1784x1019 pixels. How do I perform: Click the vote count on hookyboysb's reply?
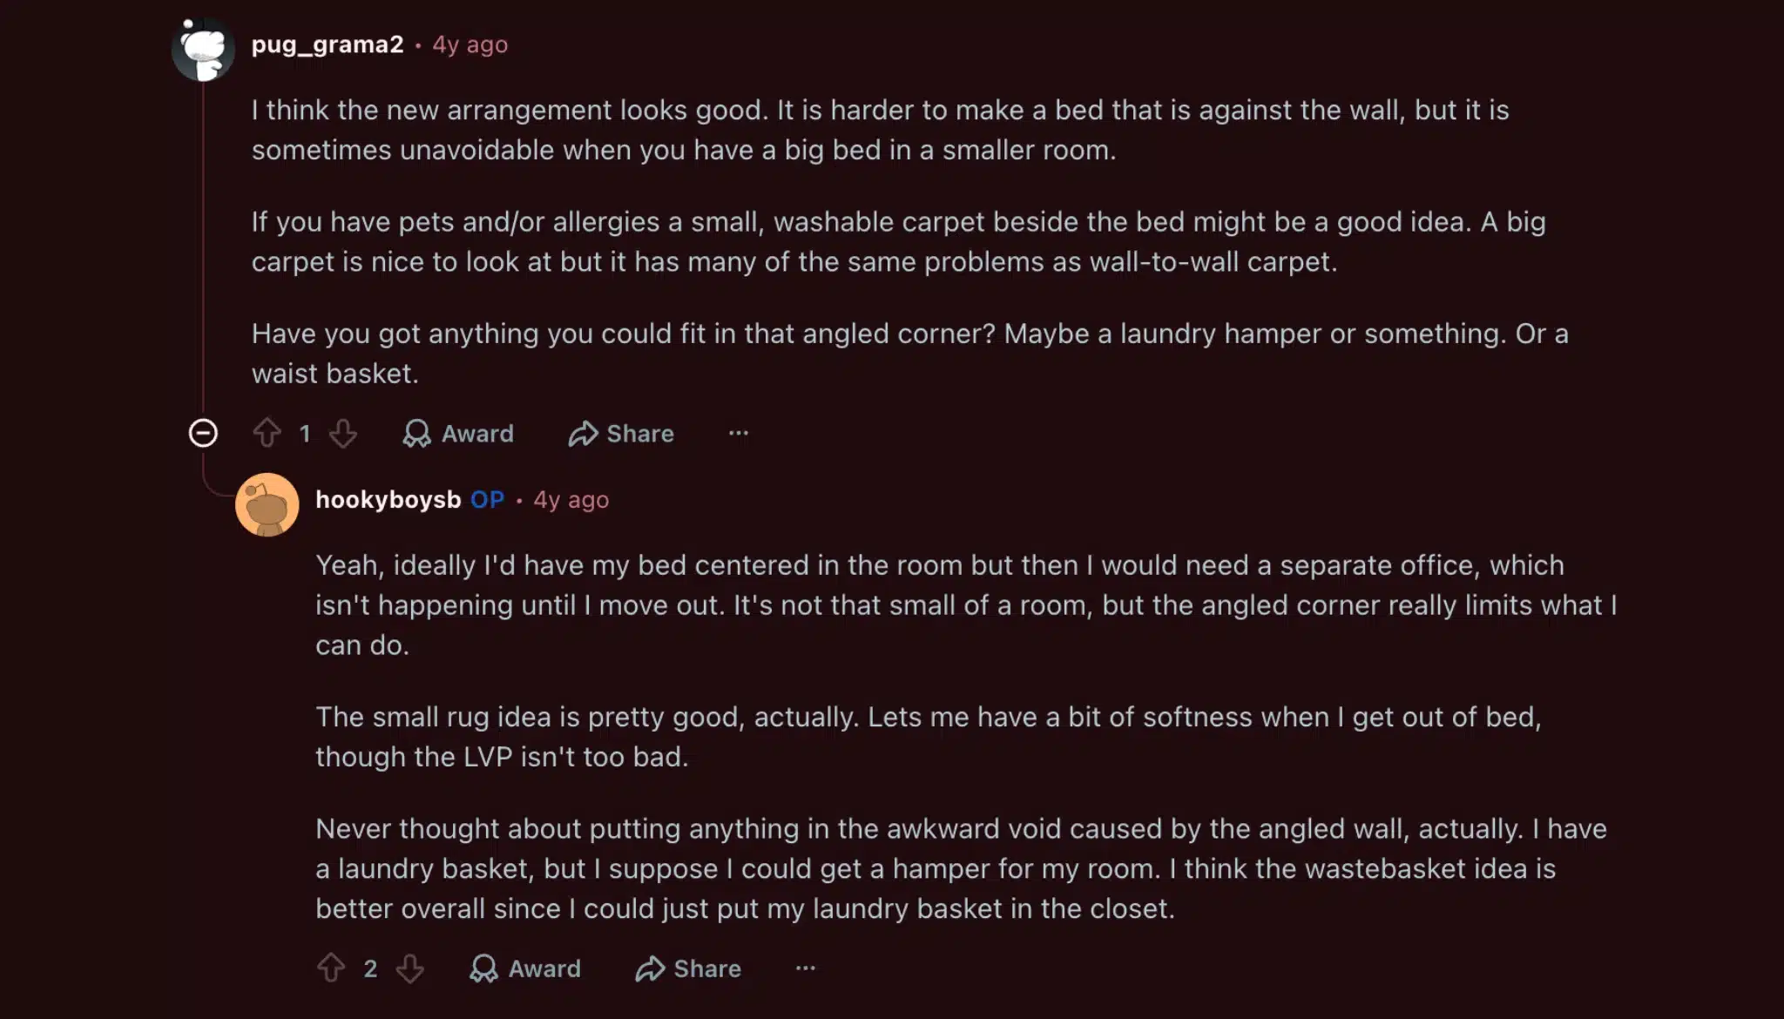tap(370, 968)
